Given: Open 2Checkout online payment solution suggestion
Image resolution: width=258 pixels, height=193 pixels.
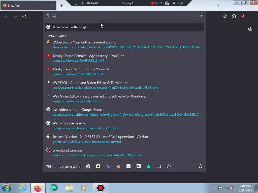Looking at the screenshot, I should [124, 45].
